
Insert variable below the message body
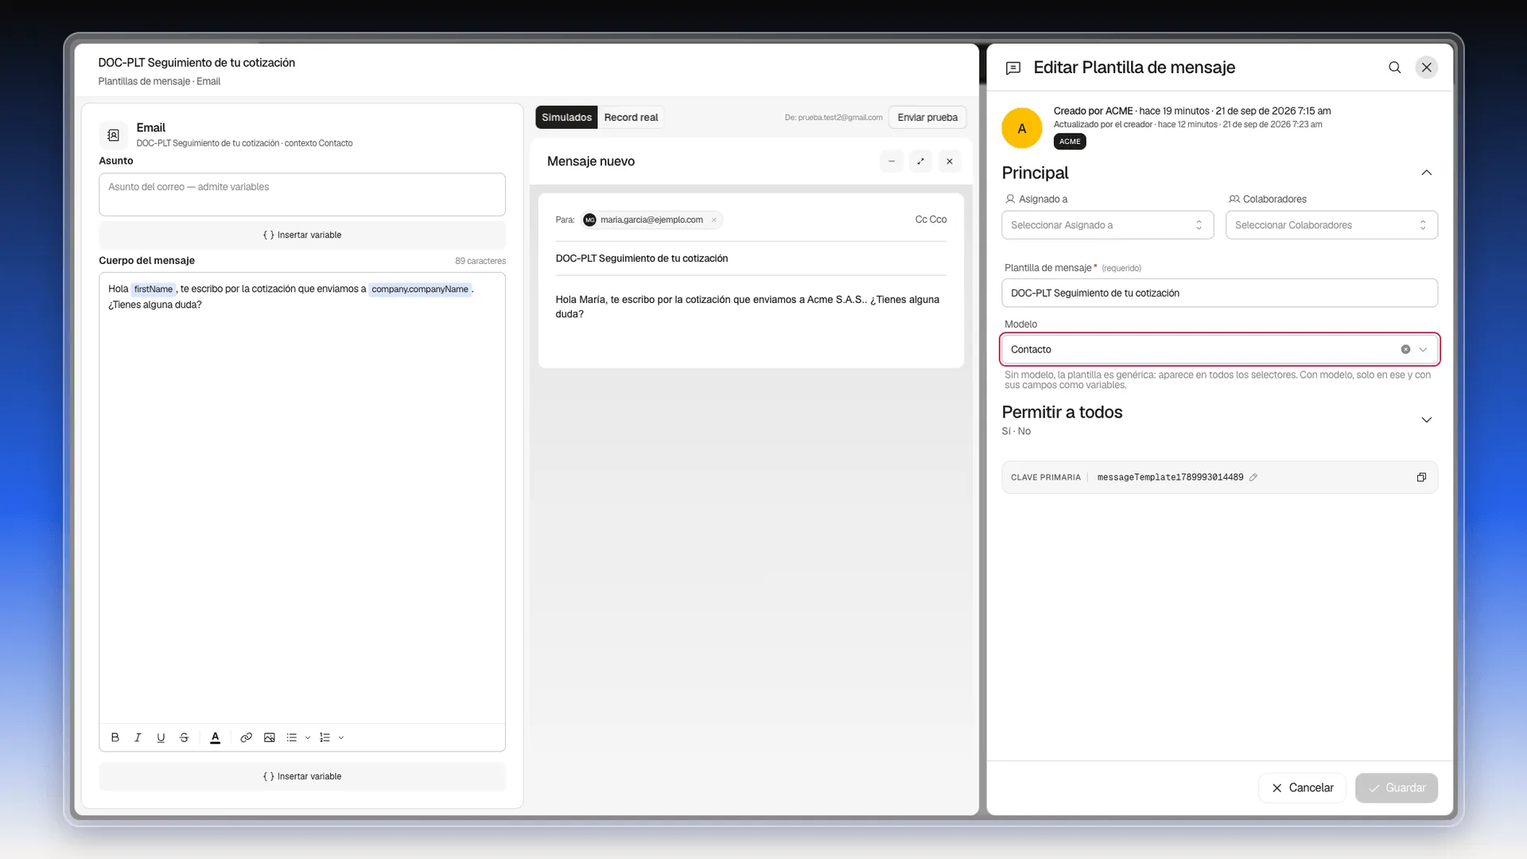pyautogui.click(x=302, y=776)
